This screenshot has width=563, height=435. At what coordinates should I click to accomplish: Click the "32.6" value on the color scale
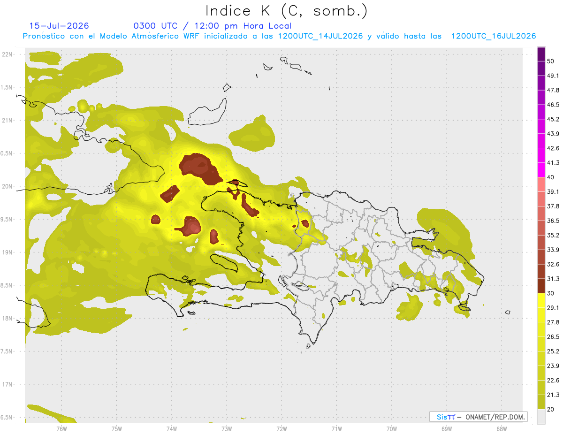(553, 264)
